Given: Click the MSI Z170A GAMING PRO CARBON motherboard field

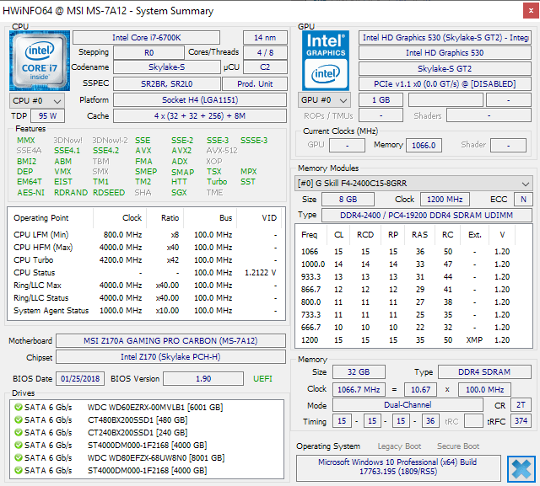Looking at the screenshot, I should click(x=170, y=341).
